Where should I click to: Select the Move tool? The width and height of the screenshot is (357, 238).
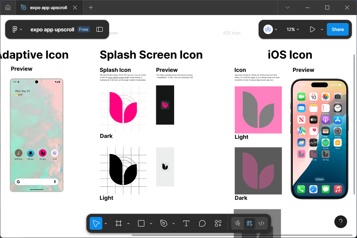pos(96,223)
